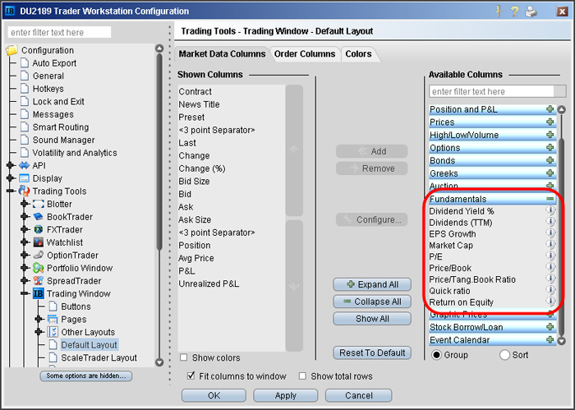This screenshot has width=575, height=410.
Task: Expand the Stock Borrow/Loan group
Action: tap(550, 327)
